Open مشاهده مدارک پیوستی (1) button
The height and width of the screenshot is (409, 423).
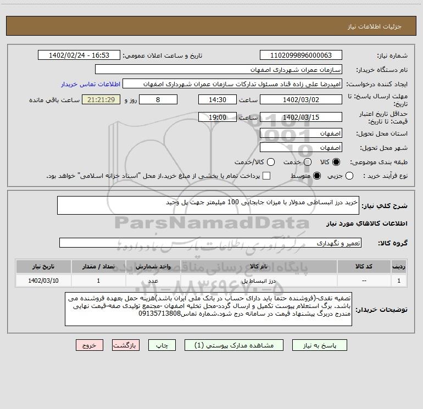point(234,345)
